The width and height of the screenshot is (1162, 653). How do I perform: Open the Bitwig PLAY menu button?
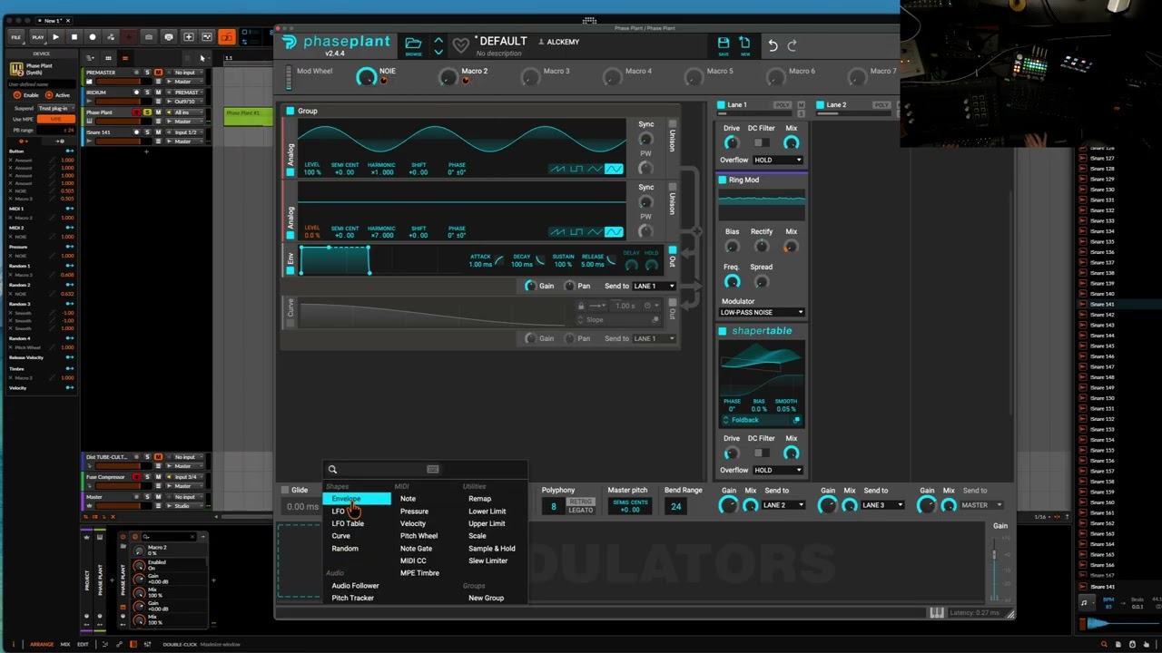pos(37,37)
